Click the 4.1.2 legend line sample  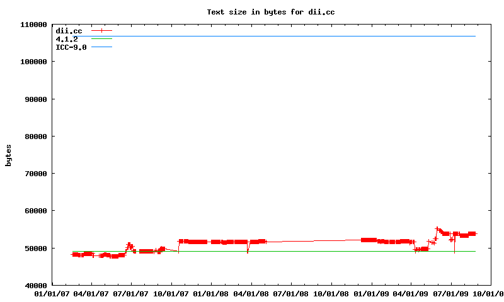(x=101, y=39)
